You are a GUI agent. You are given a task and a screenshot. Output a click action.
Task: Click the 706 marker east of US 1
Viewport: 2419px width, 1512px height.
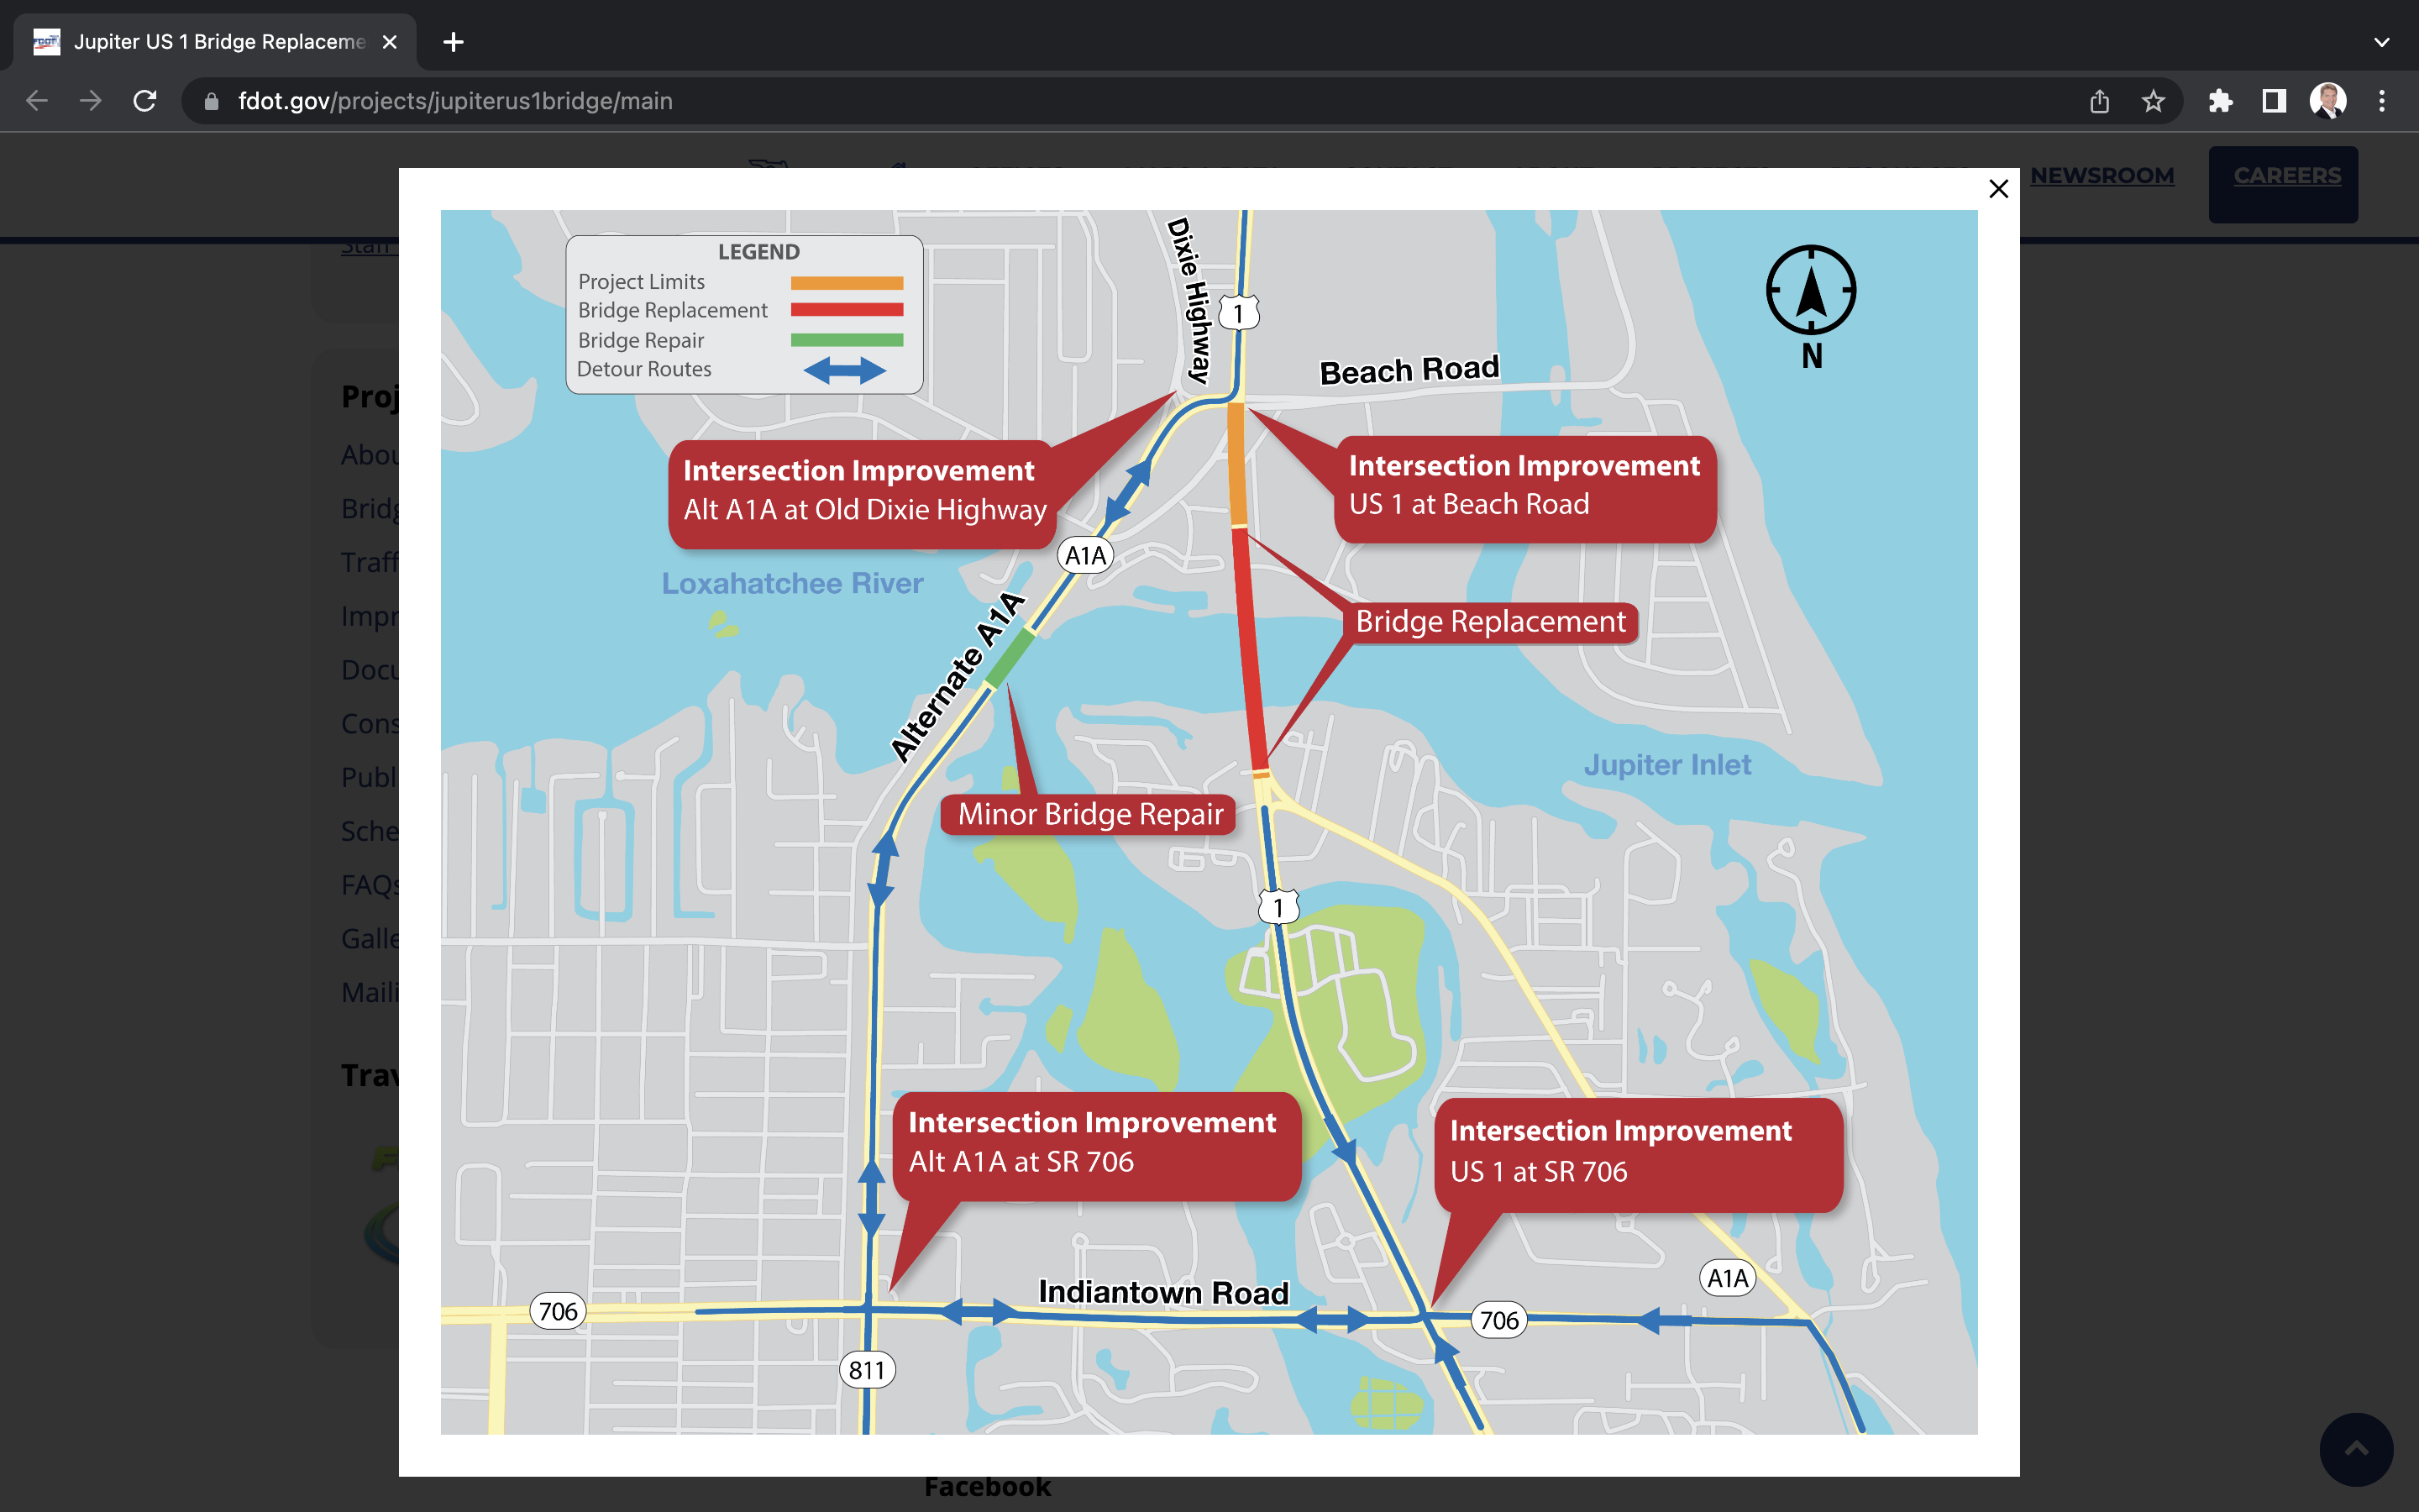click(1498, 1320)
